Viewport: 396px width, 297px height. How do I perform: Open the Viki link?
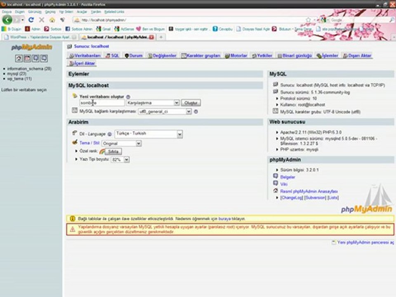[x=284, y=184]
